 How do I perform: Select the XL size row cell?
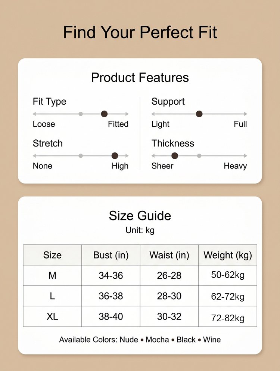click(x=52, y=317)
